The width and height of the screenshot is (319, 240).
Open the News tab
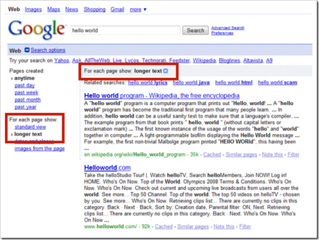pos(71,9)
